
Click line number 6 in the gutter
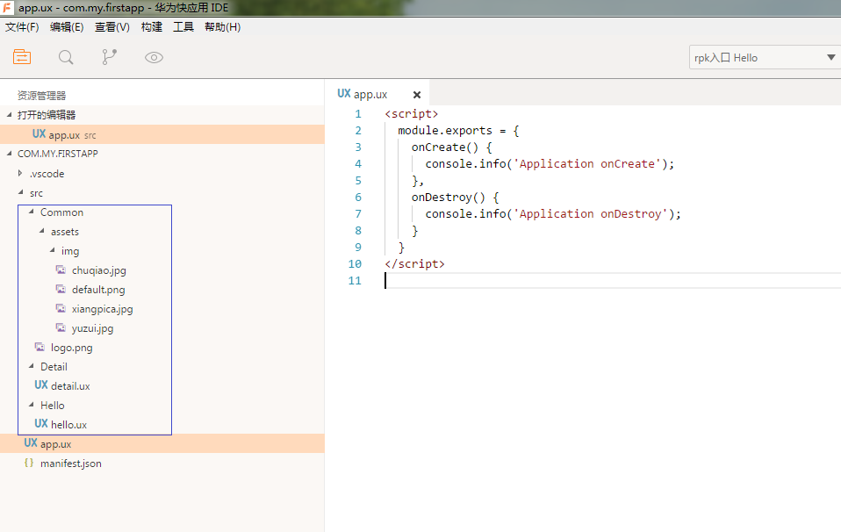358,197
